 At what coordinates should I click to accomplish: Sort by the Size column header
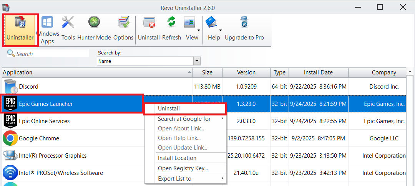[207, 72]
